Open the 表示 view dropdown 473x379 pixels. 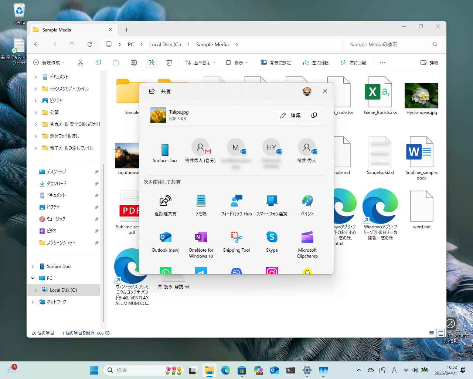click(x=236, y=63)
